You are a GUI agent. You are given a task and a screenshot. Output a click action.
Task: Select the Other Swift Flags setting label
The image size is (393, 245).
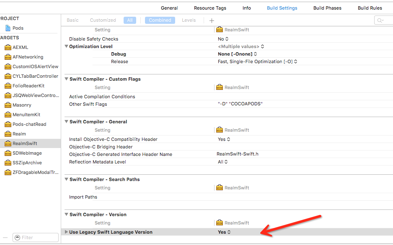point(88,104)
